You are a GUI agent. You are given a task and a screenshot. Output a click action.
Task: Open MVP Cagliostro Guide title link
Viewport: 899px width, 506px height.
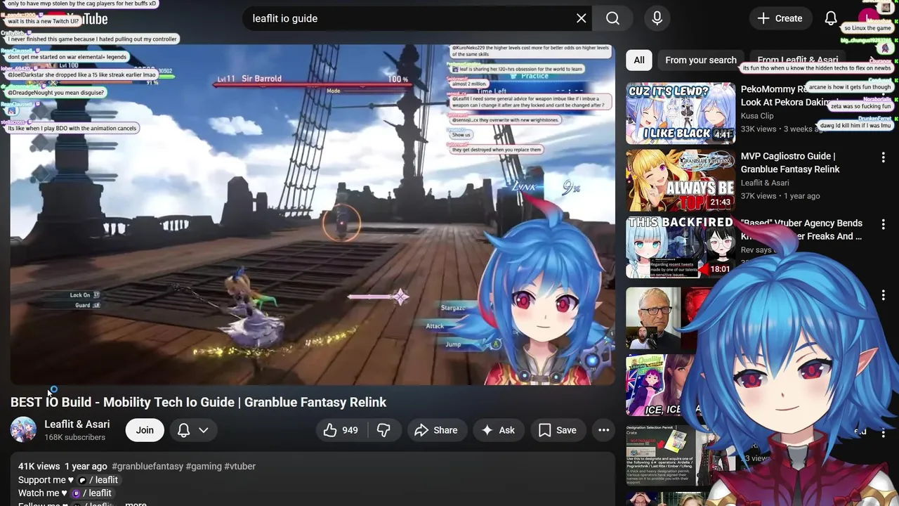[790, 162]
